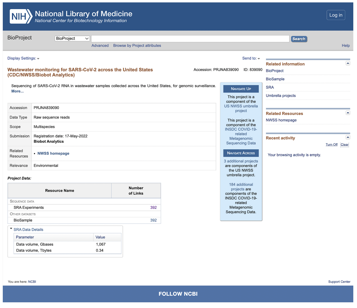Select the Environmental relevance value
This screenshot has height=308, width=357.
pos(46,166)
